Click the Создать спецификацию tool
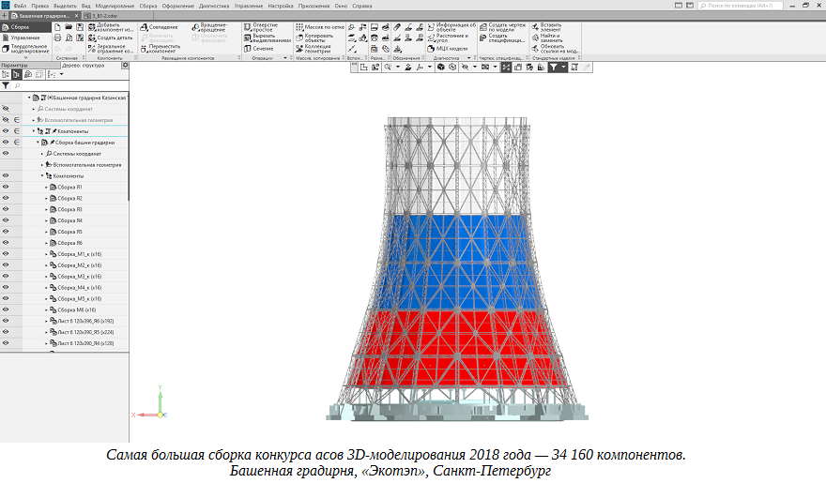 502,38
